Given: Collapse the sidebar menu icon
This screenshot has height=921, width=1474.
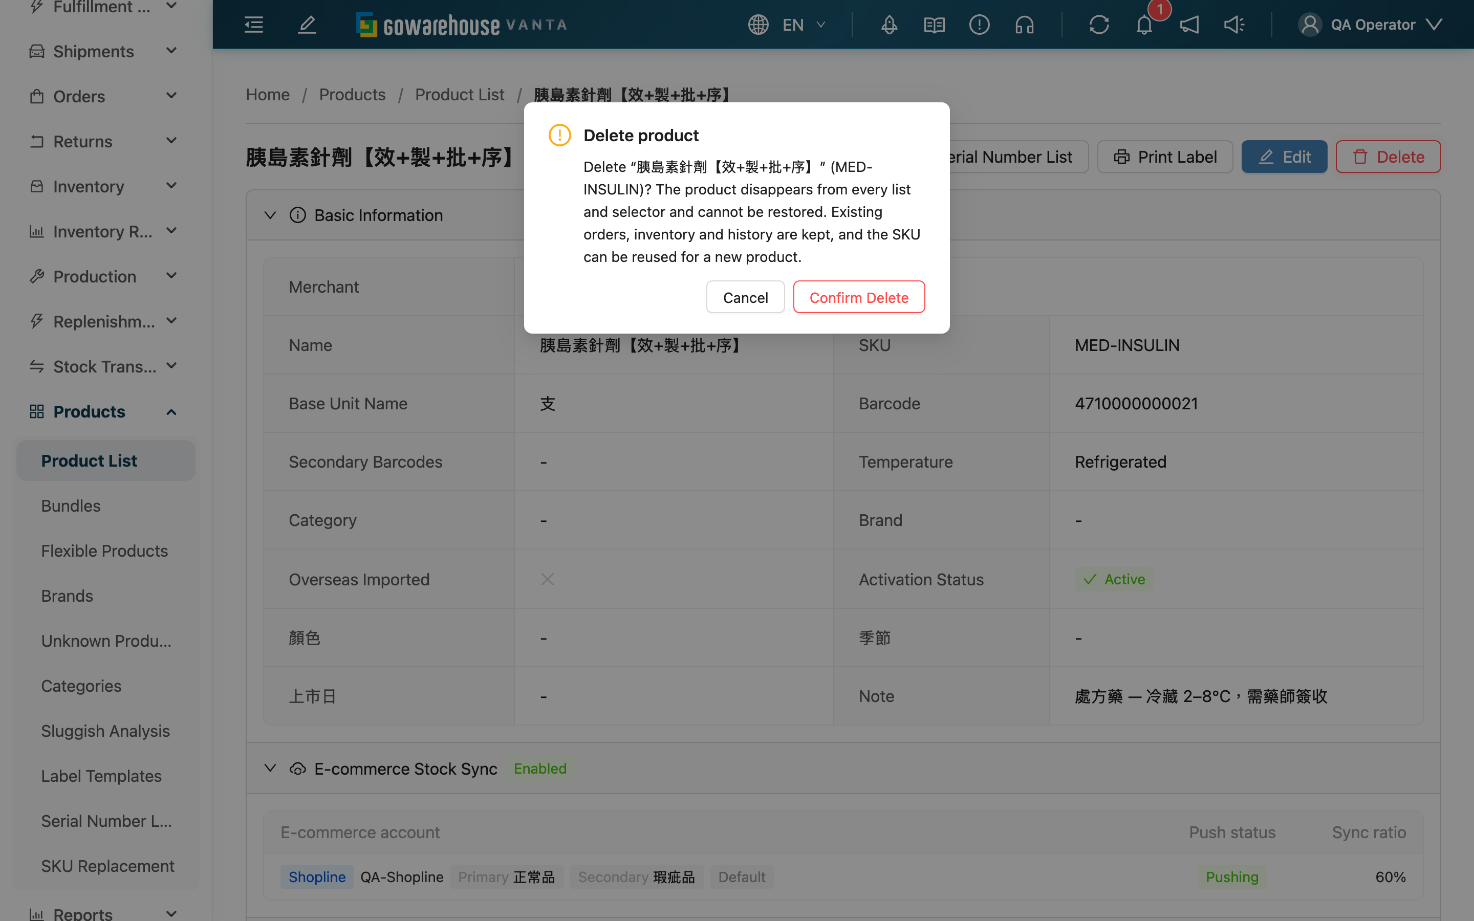Looking at the screenshot, I should (254, 25).
